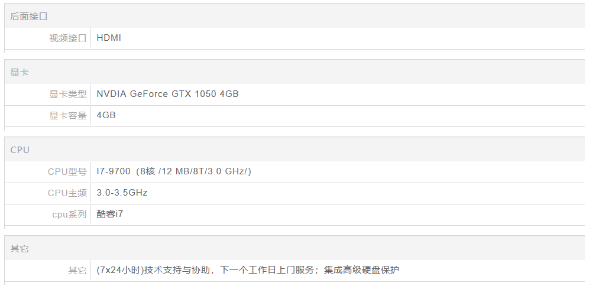Click the 集成高级硬盘保护 text
The height and width of the screenshot is (286, 589).
coord(361,270)
